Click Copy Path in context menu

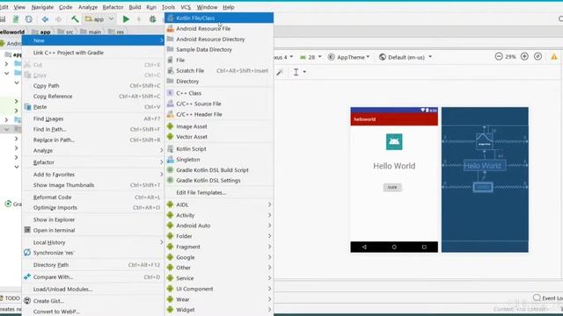(x=93, y=86)
